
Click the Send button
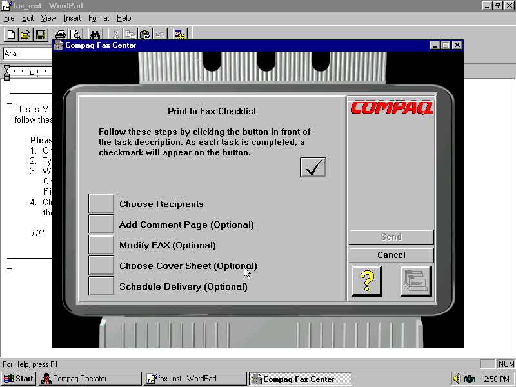(392, 237)
